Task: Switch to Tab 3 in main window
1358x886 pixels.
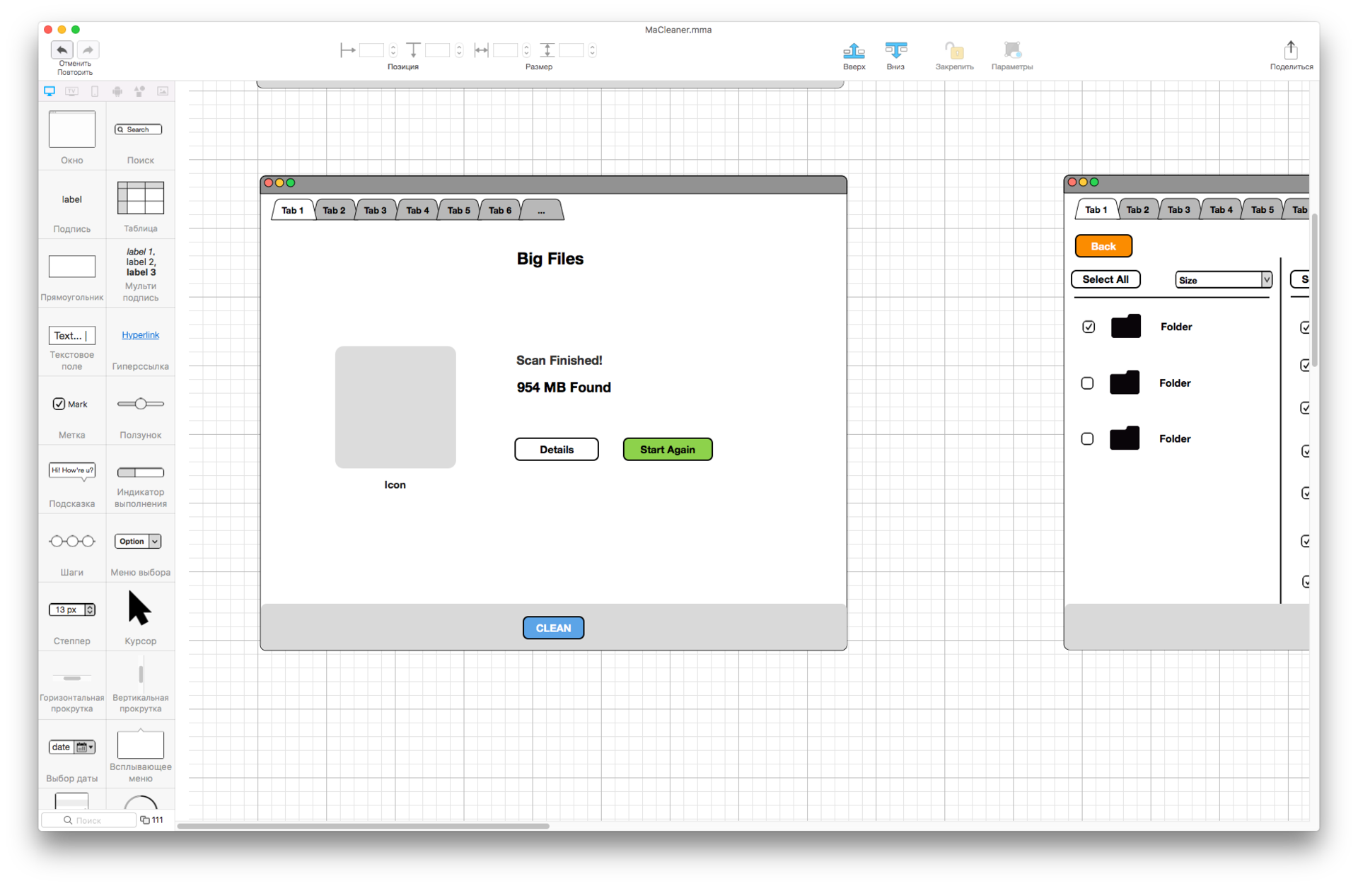Action: pyautogui.click(x=374, y=210)
